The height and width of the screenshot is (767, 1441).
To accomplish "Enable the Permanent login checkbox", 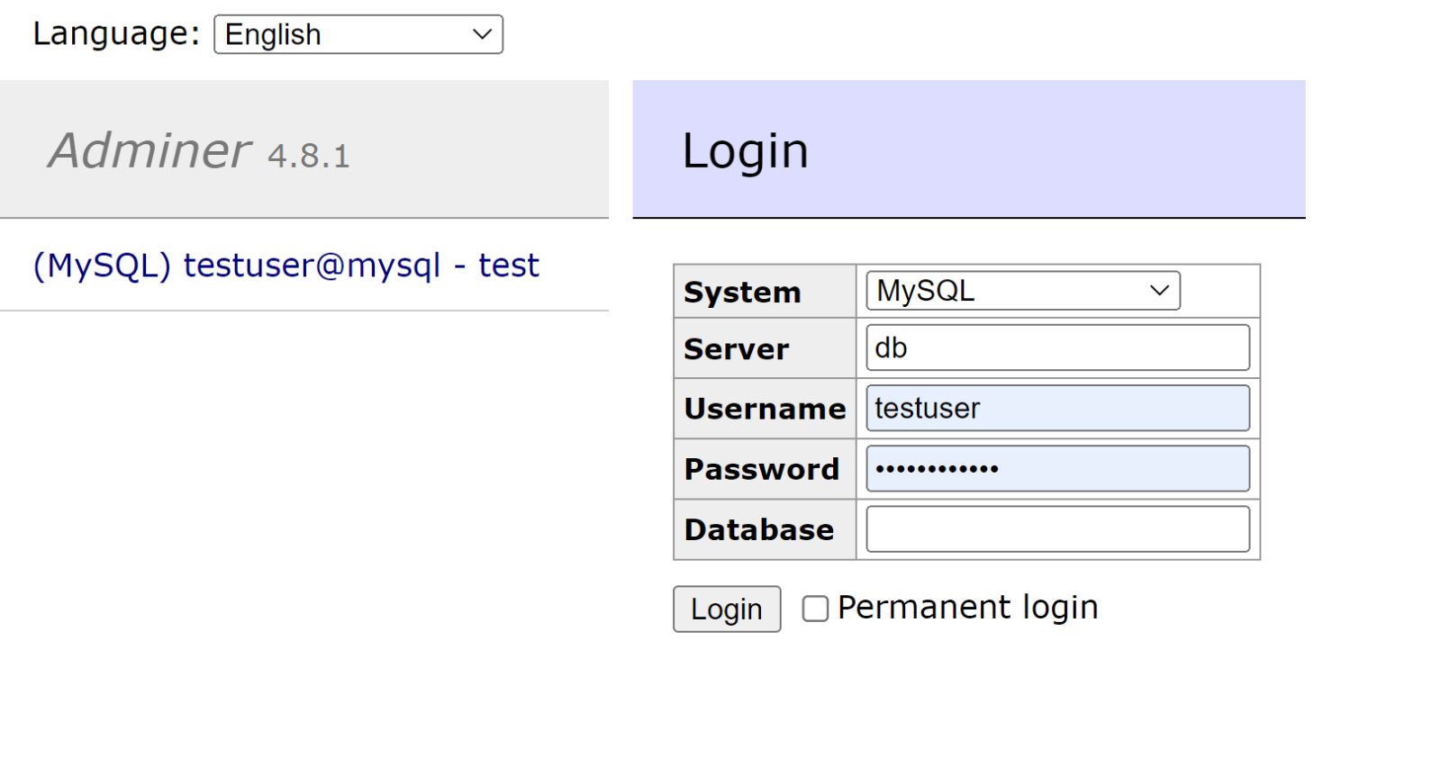I will pyautogui.click(x=815, y=609).
